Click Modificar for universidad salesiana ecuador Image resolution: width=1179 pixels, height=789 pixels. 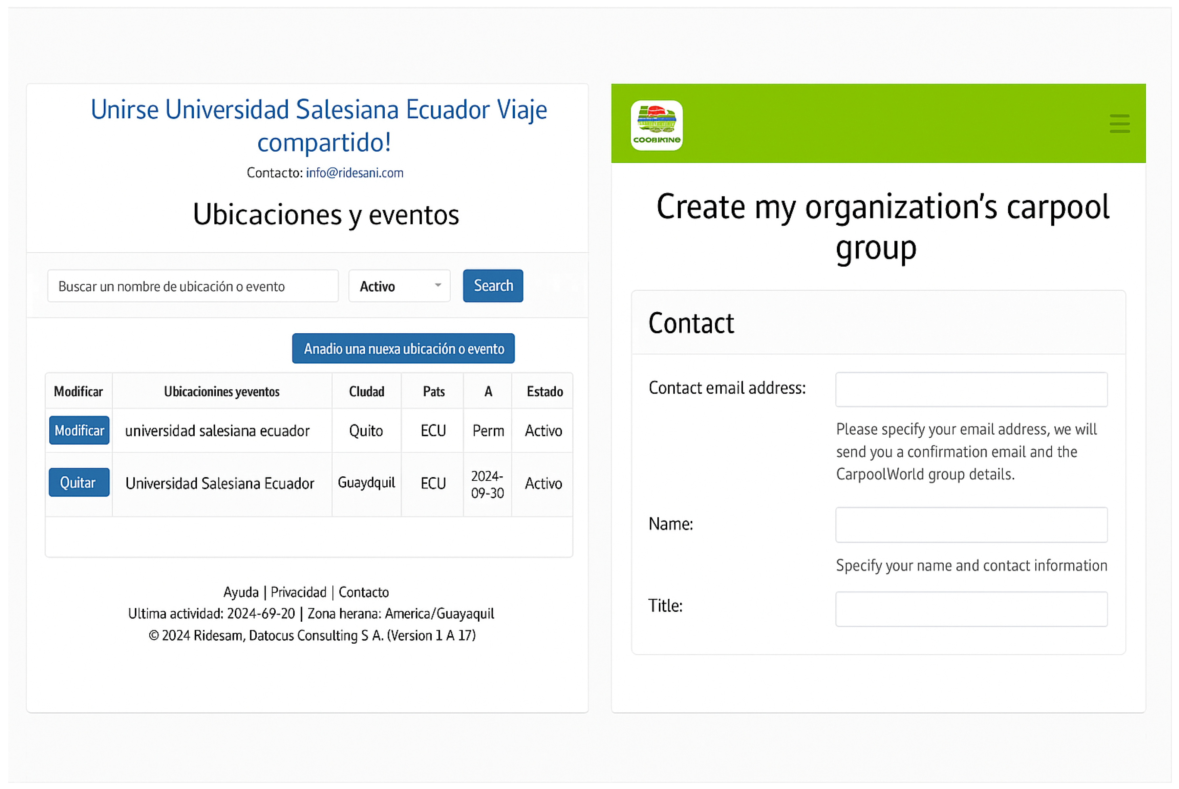[79, 430]
